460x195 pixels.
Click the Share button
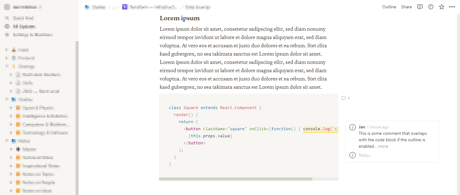click(406, 6)
